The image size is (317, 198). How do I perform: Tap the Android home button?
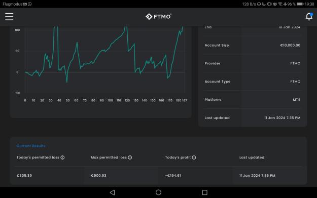158,192
